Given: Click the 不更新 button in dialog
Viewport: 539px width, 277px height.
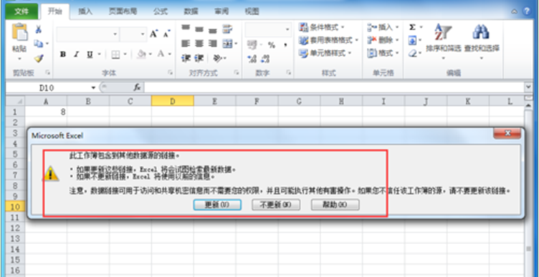Looking at the screenshot, I should click(x=276, y=205).
